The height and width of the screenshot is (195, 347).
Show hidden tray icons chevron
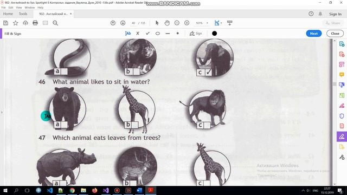[303, 191]
